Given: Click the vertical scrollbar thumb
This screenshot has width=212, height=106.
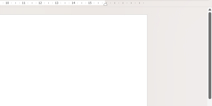Looking at the screenshot, I should pyautogui.click(x=210, y=56).
